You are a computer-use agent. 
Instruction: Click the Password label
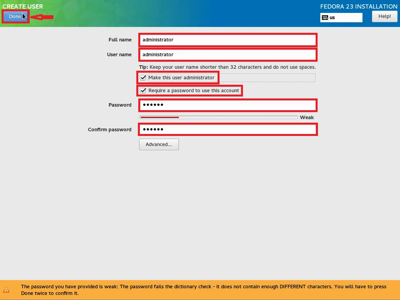tap(120, 105)
